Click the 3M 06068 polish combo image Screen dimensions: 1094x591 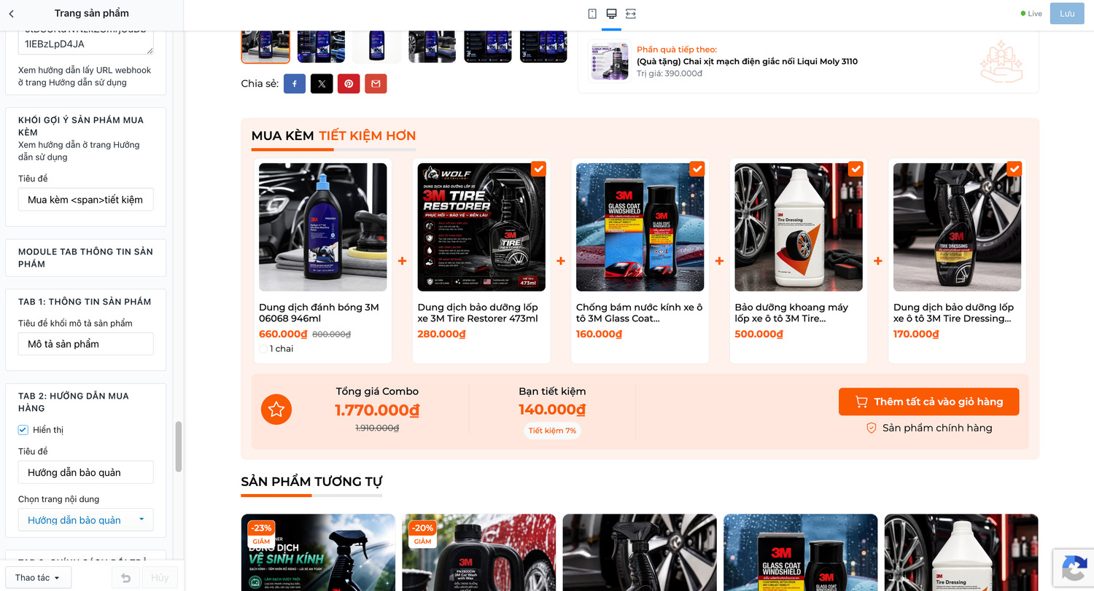point(323,227)
